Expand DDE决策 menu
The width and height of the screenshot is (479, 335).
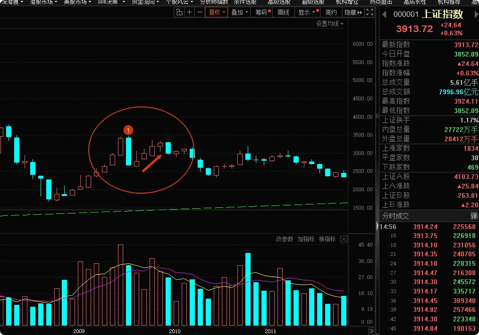click(x=111, y=2)
